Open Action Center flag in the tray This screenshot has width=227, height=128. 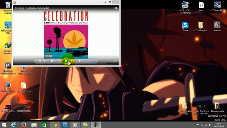pos(198,125)
